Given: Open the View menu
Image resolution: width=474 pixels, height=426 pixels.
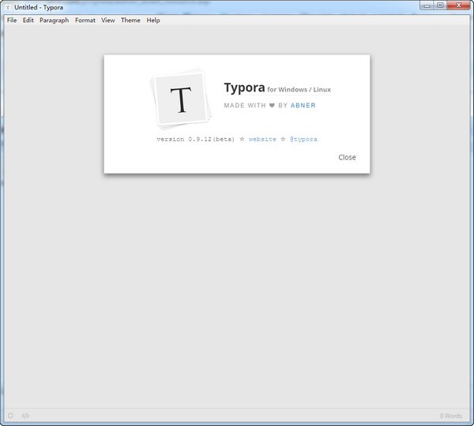Looking at the screenshot, I should tap(108, 20).
